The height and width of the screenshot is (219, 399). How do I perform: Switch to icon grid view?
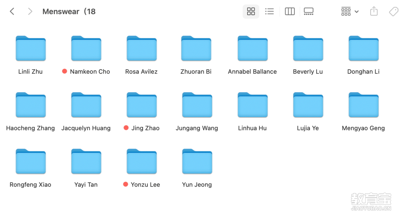251,11
